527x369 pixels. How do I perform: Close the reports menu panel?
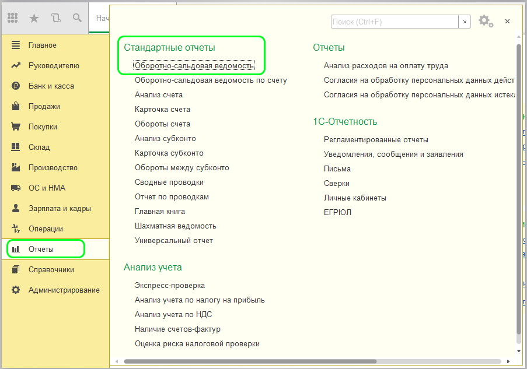pos(507,21)
